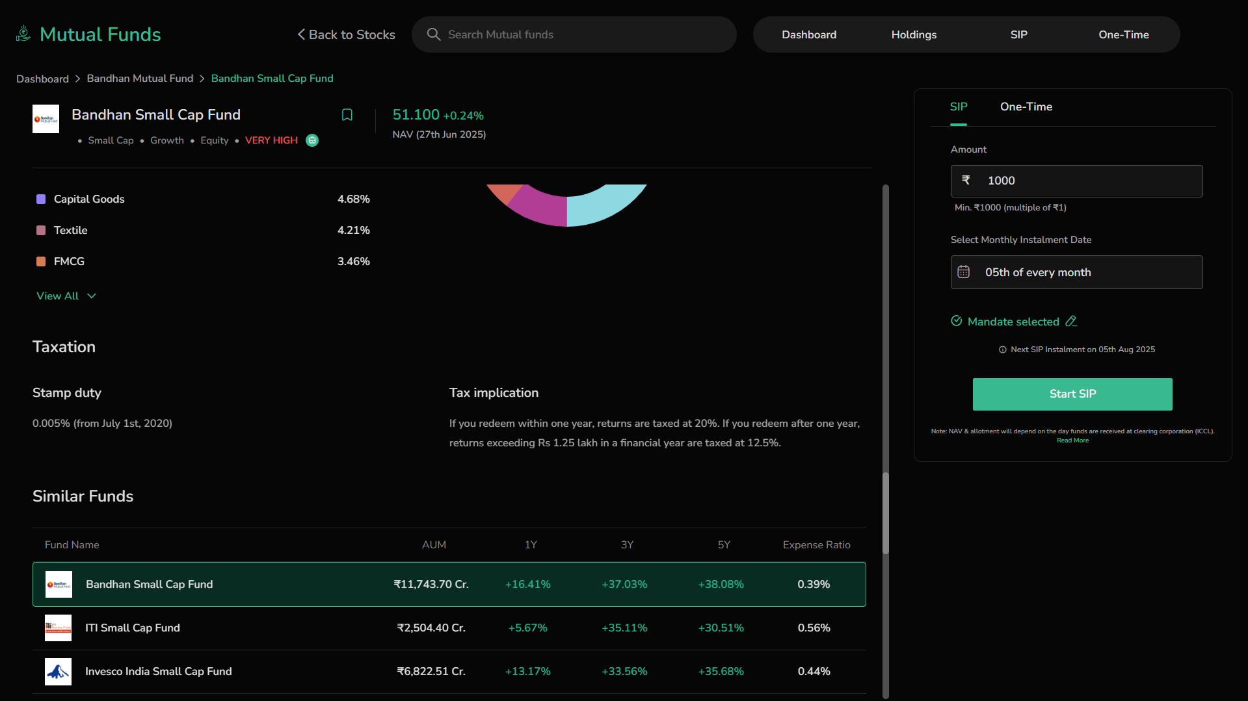The height and width of the screenshot is (701, 1248).
Task: Click Dashboard in the breadcrumb
Action: (x=42, y=79)
